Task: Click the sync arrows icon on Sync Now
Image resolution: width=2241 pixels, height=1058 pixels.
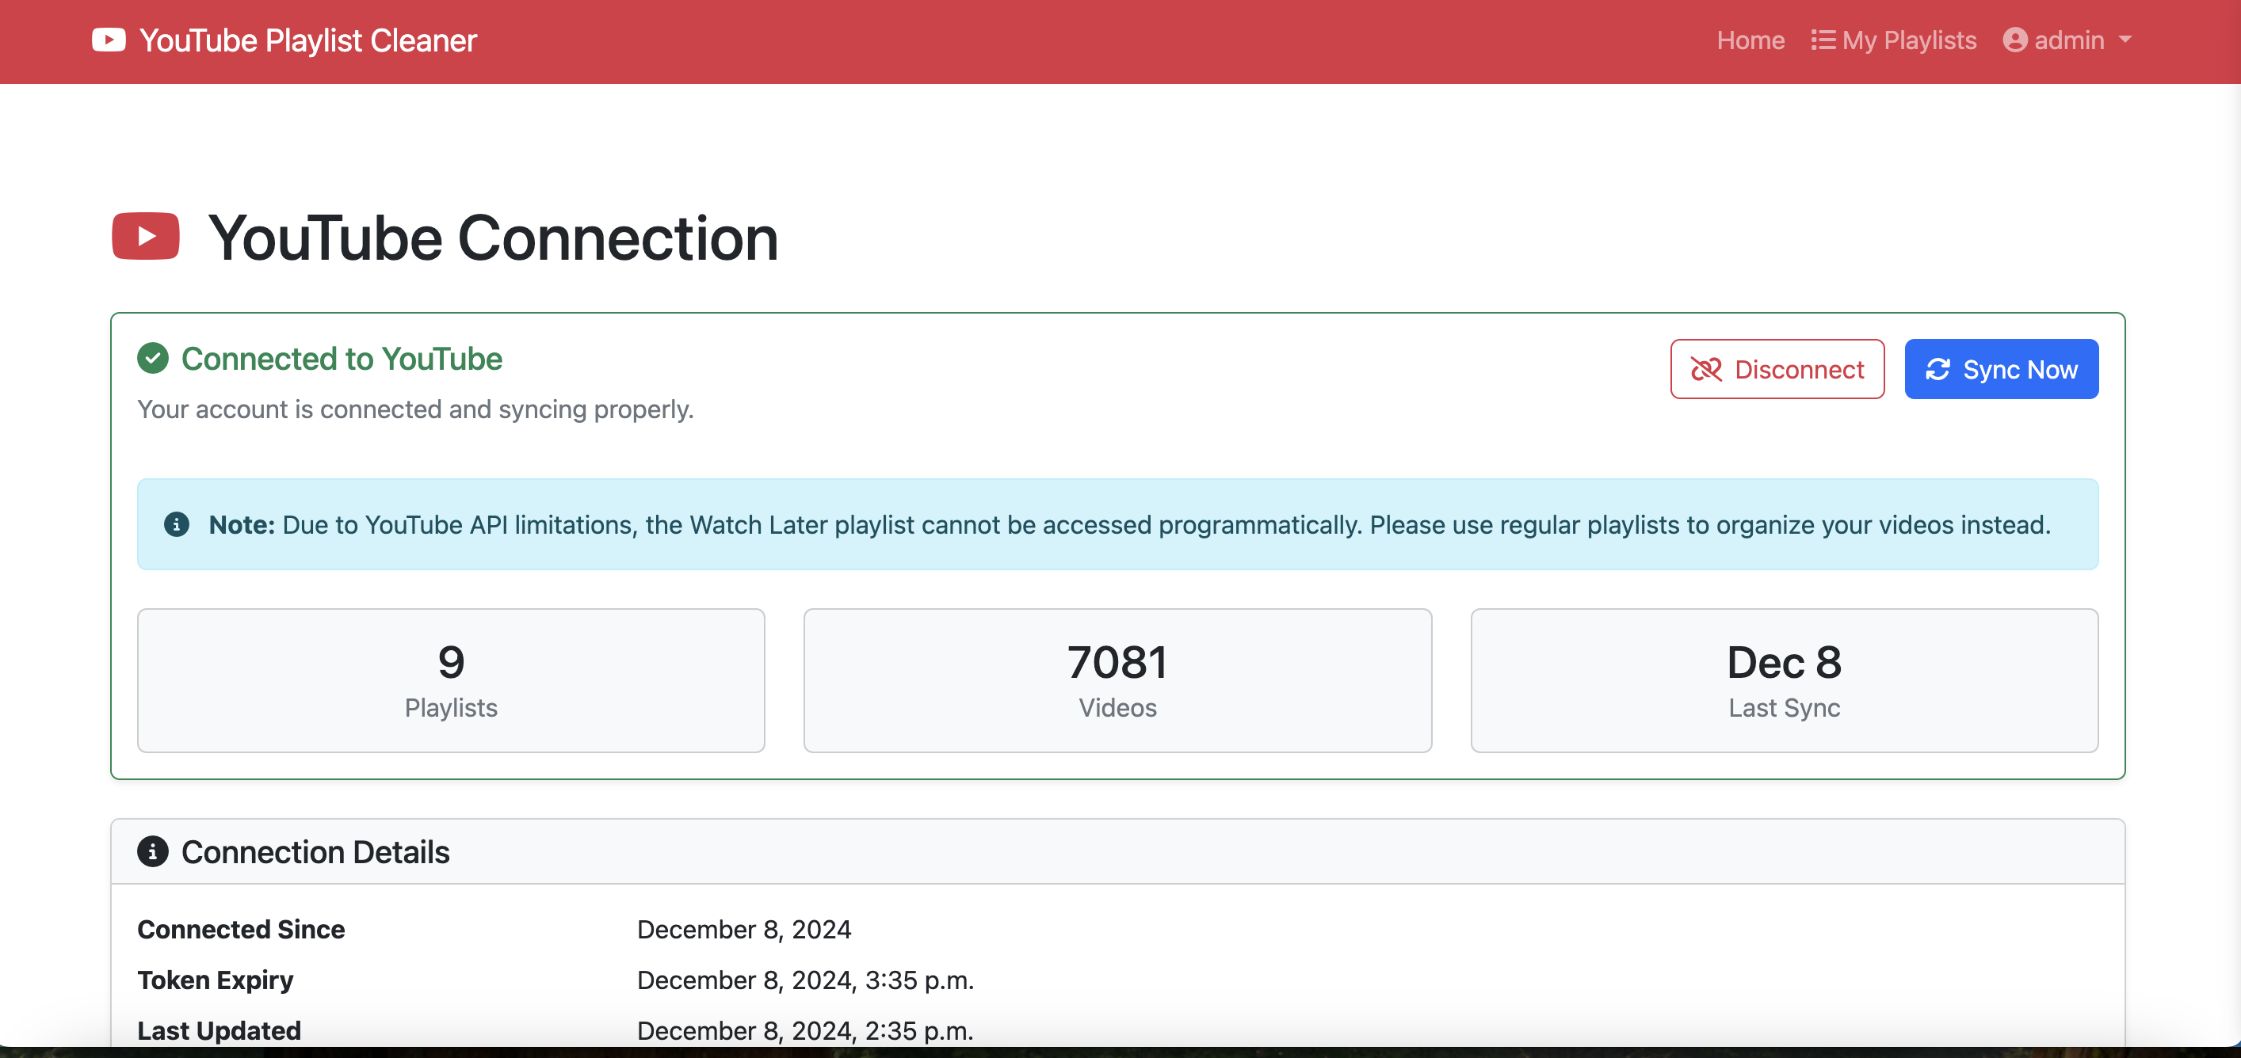Action: click(x=1937, y=370)
